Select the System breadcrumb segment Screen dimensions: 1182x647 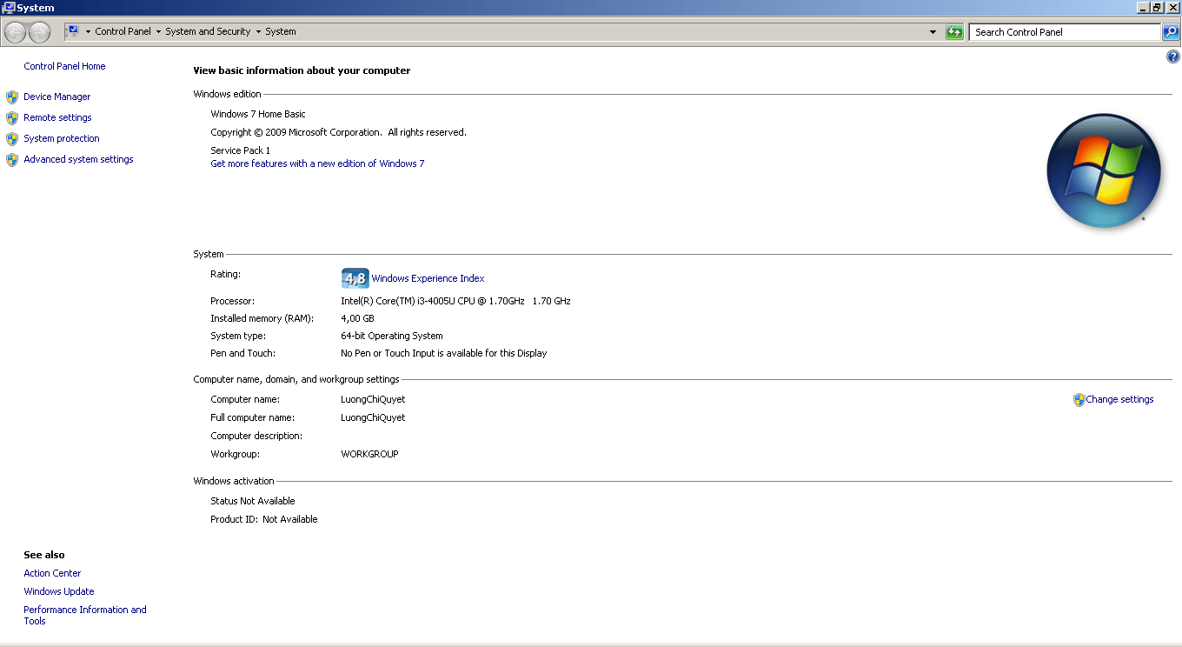[281, 31]
